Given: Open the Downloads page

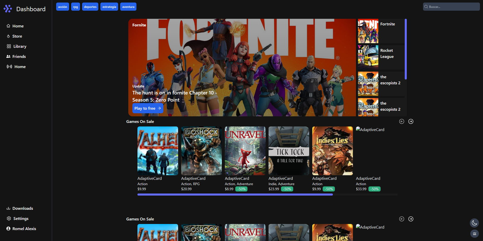Looking at the screenshot, I should 20,208.
